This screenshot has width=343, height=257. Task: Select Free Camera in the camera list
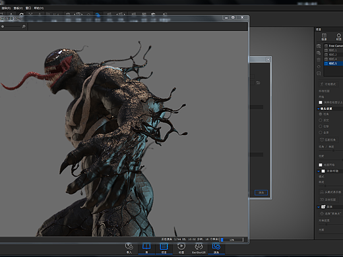[x=333, y=46]
